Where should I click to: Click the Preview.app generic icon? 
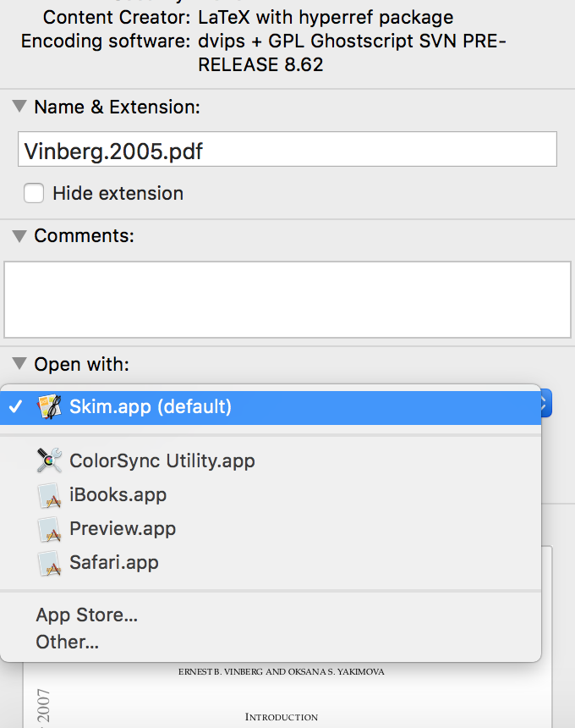tap(49, 529)
